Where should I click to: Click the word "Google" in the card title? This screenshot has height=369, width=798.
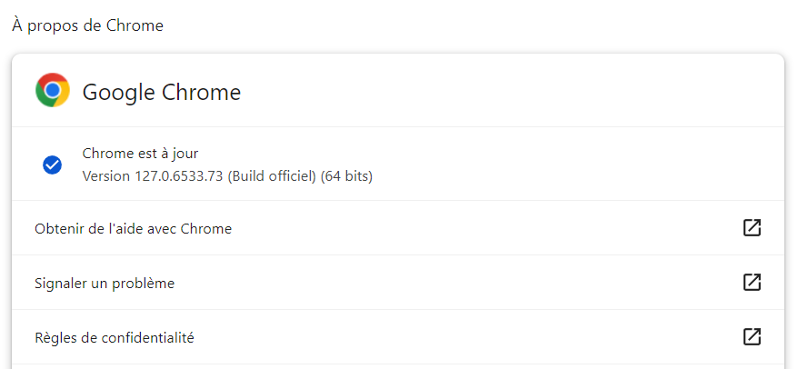pyautogui.click(x=118, y=92)
